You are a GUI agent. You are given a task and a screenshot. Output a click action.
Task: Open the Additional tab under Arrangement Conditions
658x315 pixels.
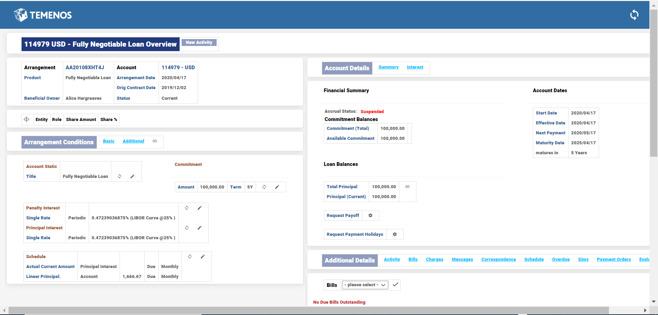tap(133, 141)
